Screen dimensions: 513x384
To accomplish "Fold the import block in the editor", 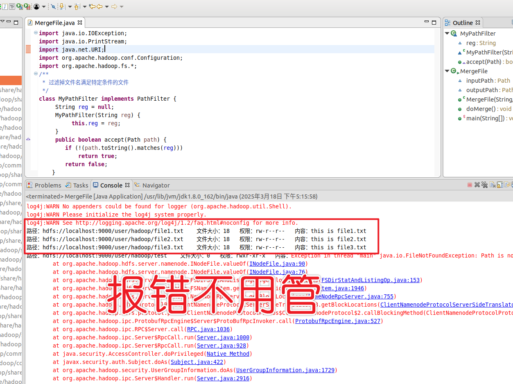I will 36,33.
